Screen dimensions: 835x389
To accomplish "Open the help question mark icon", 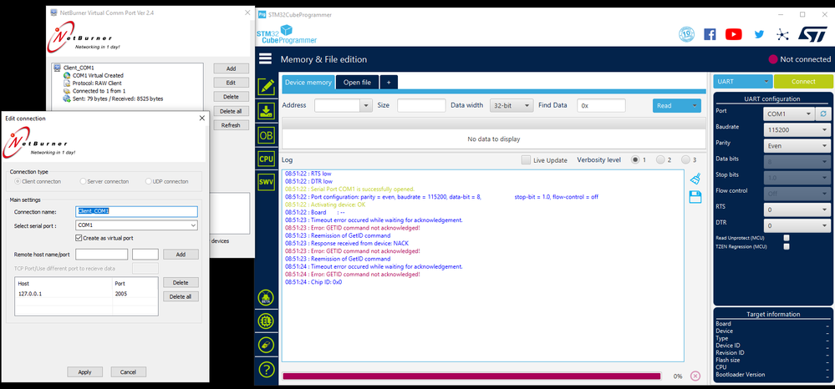I will pos(267,369).
